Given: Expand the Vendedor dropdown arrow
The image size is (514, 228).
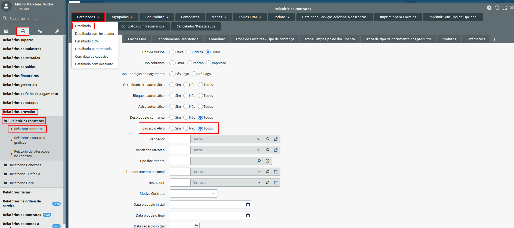Looking at the screenshot, I should pyautogui.click(x=259, y=139).
